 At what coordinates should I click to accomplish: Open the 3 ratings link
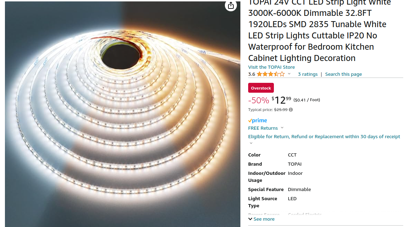[x=308, y=74]
